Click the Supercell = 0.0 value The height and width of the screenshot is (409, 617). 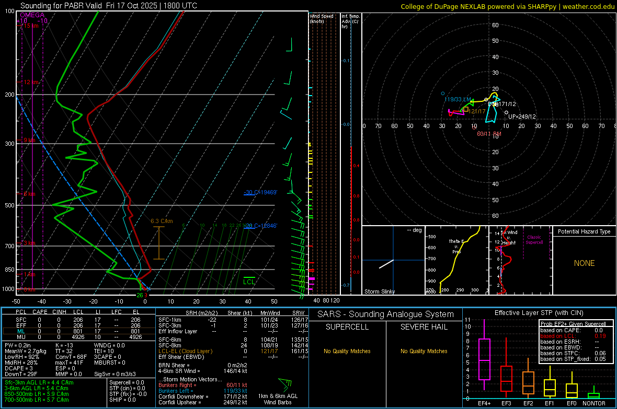coord(127,382)
